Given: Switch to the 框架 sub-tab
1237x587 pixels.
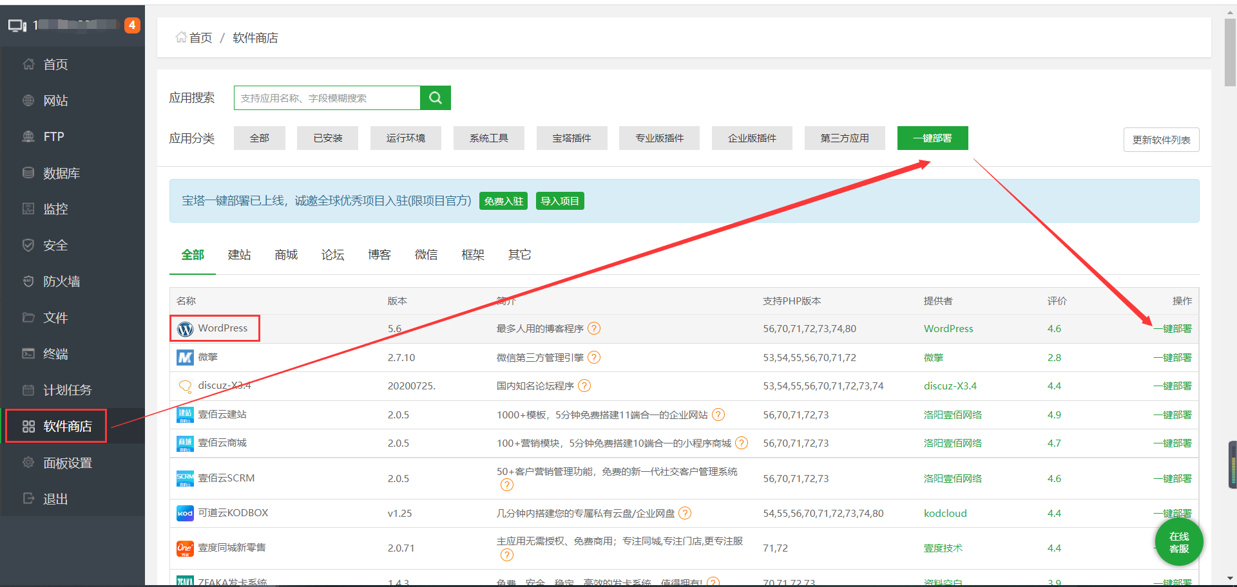Looking at the screenshot, I should pos(473,255).
